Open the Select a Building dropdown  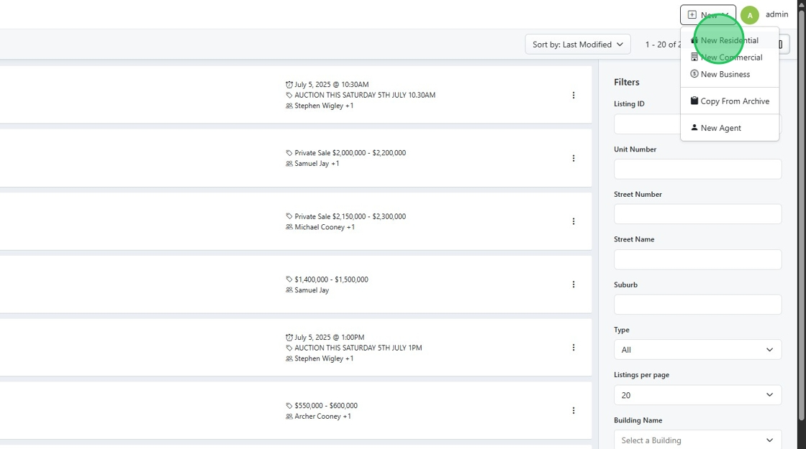(x=697, y=440)
